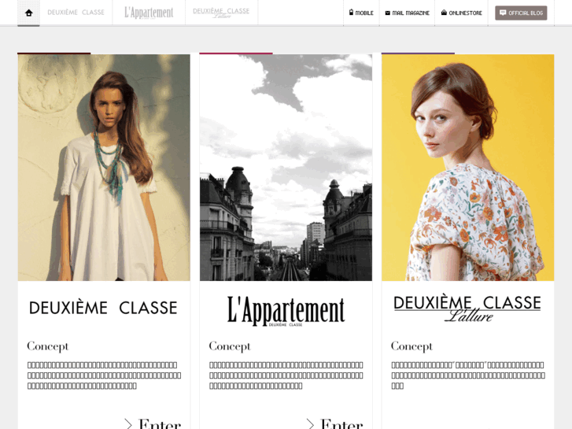Click Enter arrow under L'Appartement card
This screenshot has width=572, height=429.
[x=310, y=424]
